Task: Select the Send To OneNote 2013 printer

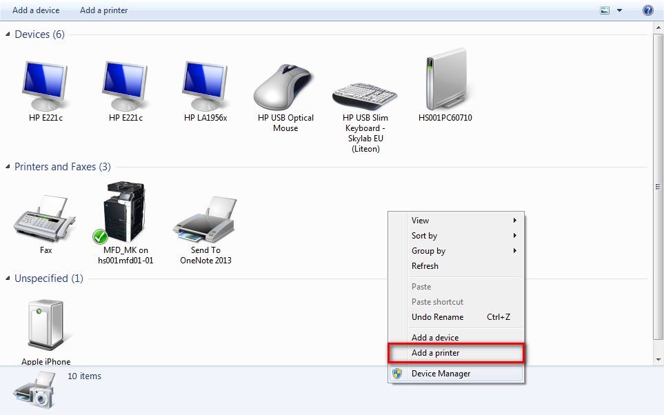Action: [x=205, y=219]
